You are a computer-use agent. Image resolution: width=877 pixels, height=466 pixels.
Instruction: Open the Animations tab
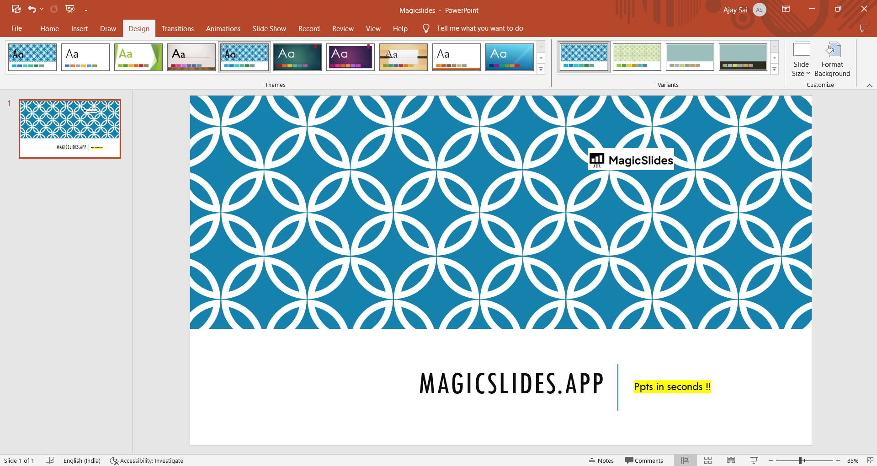click(x=223, y=28)
